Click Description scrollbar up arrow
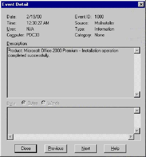146x157 pixels. pos(137,51)
